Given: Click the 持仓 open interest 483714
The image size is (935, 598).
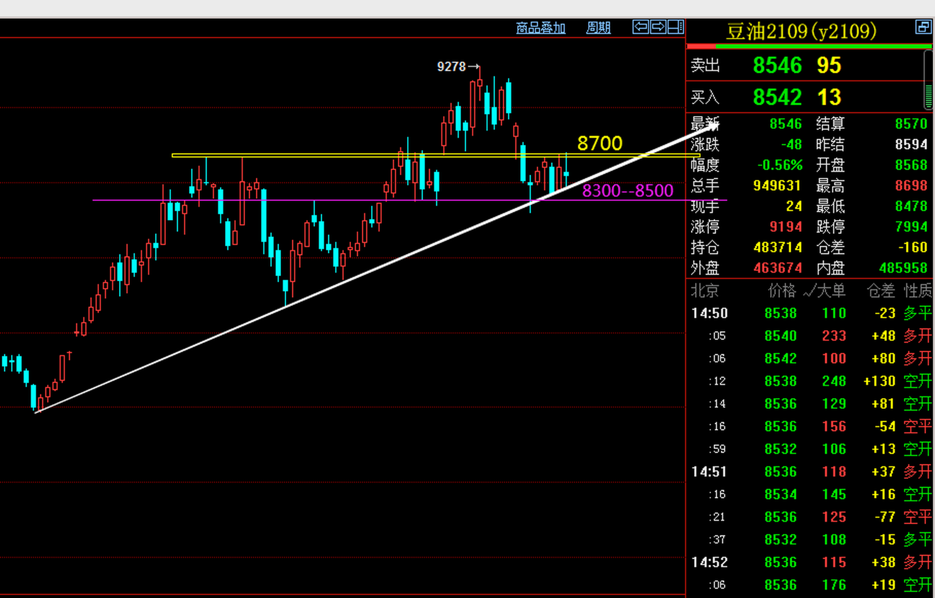Looking at the screenshot, I should pos(778,247).
